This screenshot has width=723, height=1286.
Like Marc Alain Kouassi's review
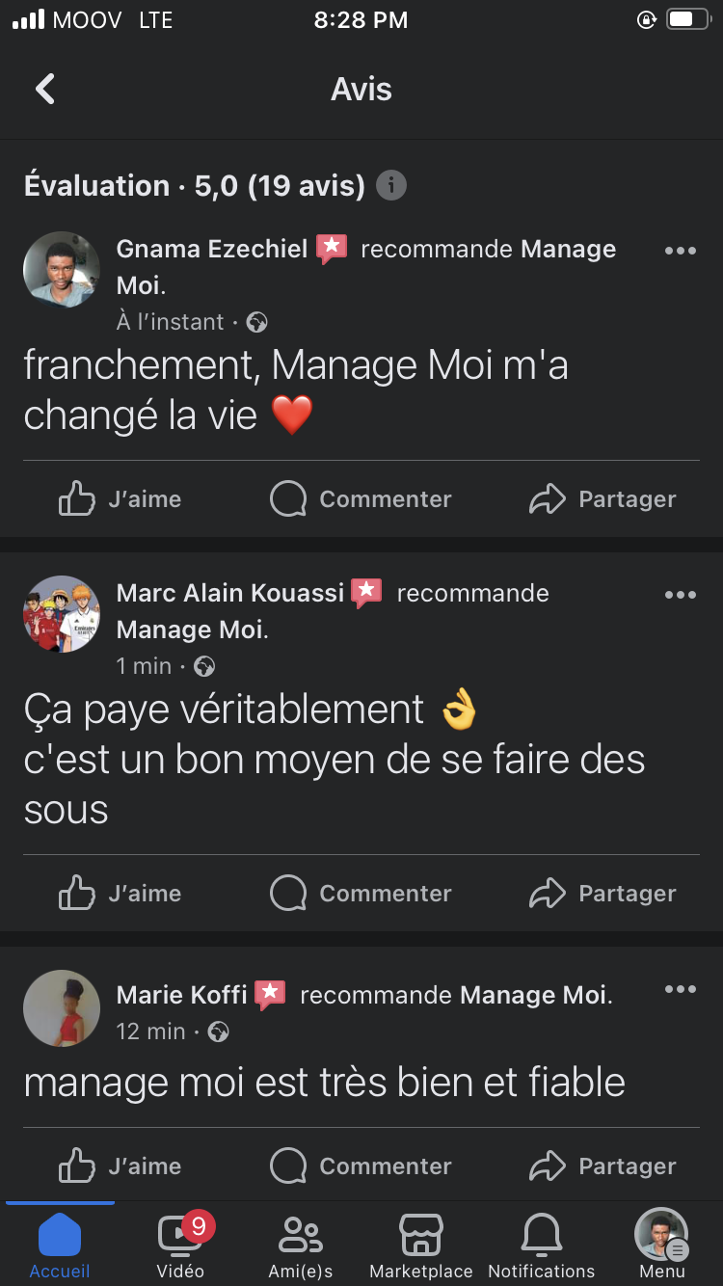point(120,894)
